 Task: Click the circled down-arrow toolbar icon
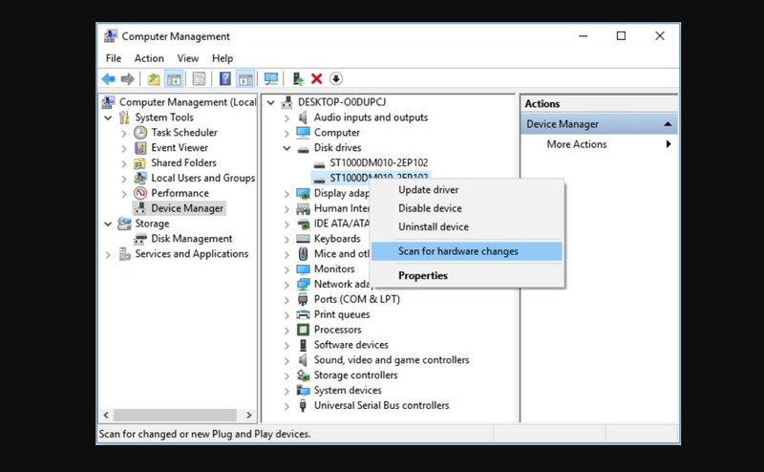pos(336,79)
